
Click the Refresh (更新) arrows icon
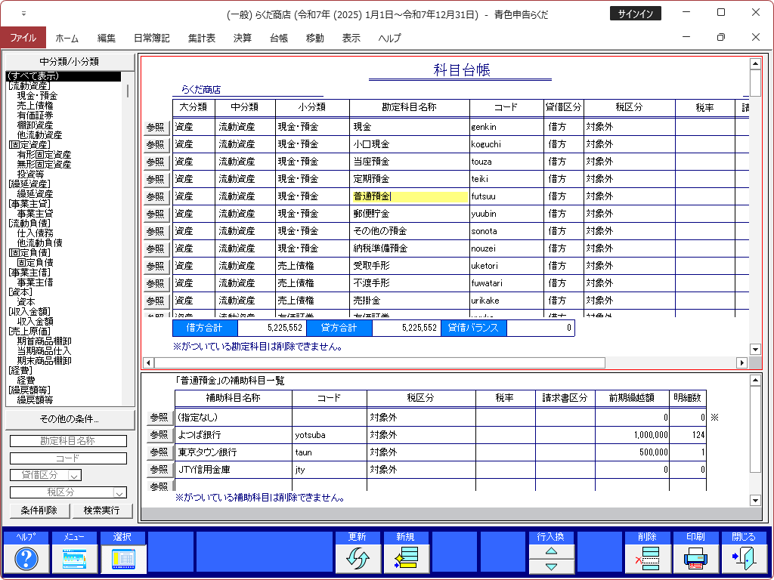[x=358, y=559]
